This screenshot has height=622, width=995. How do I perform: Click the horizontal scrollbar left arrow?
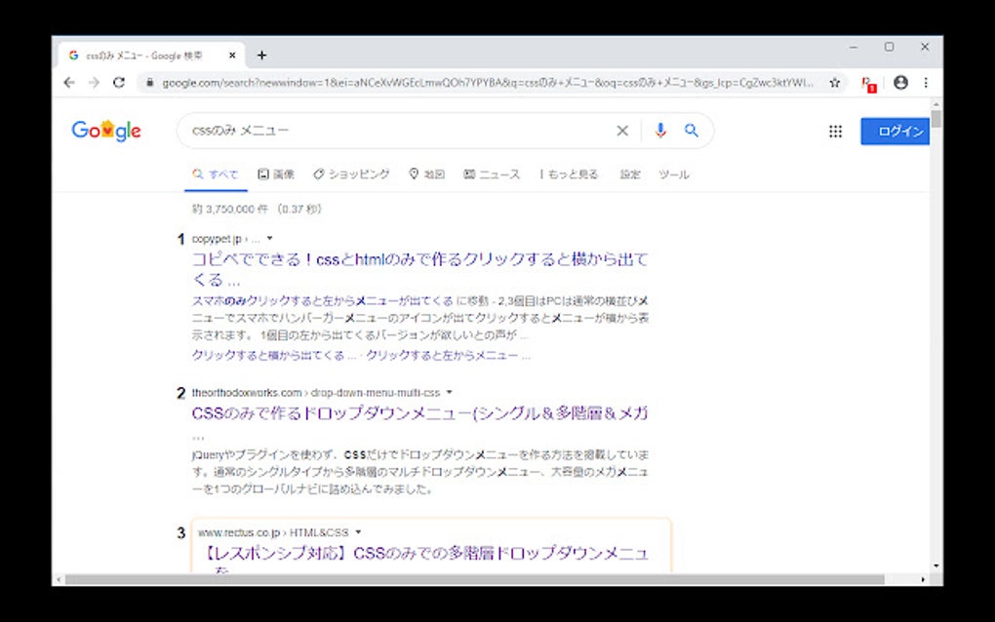click(x=59, y=579)
